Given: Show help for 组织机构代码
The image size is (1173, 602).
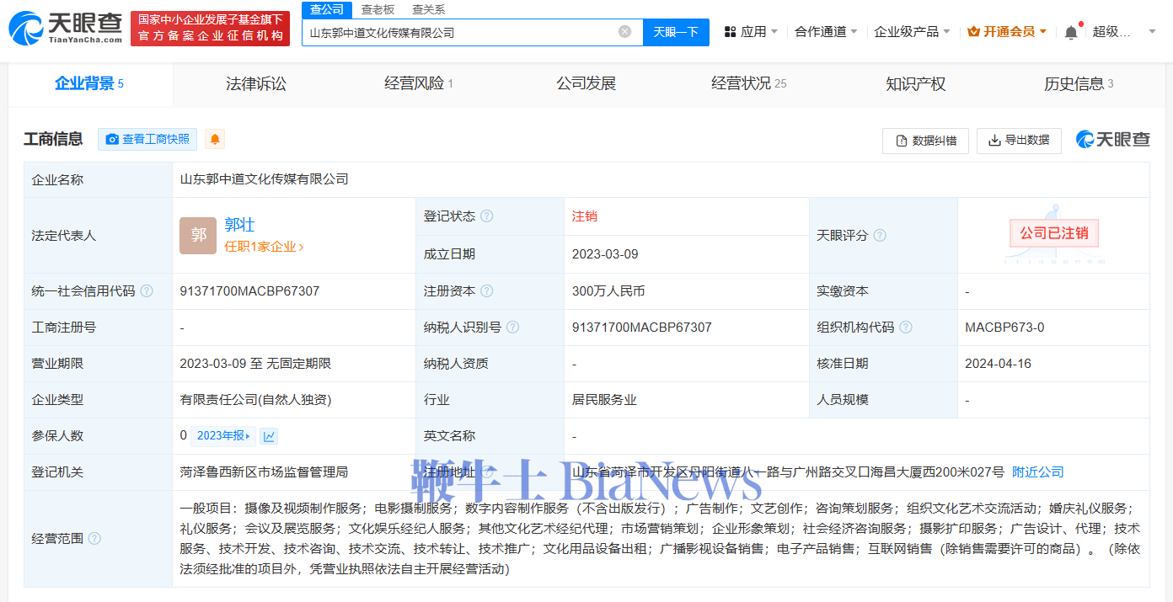Looking at the screenshot, I should tap(906, 328).
